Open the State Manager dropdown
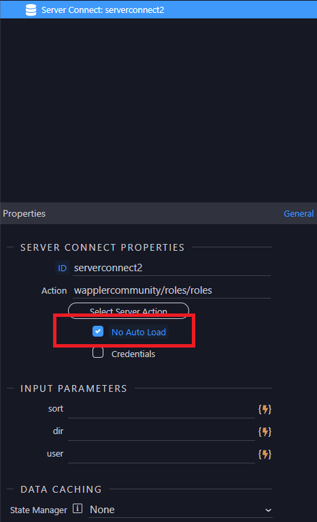The image size is (317, 522). 180,510
